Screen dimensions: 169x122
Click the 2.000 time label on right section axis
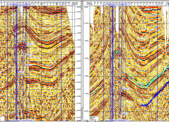[x=86, y=111]
